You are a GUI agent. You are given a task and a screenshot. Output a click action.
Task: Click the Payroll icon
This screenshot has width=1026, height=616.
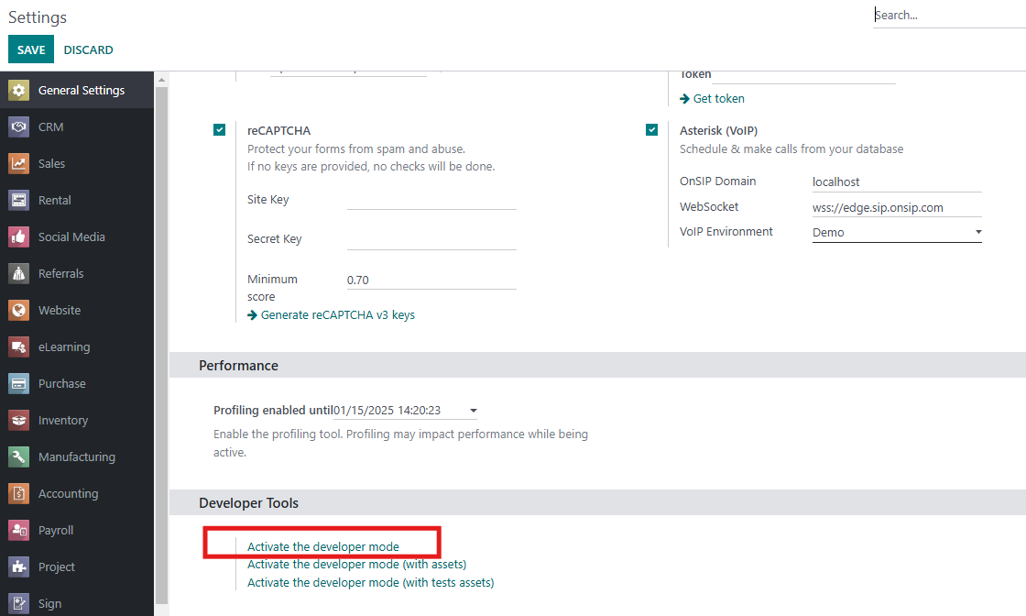[19, 530]
